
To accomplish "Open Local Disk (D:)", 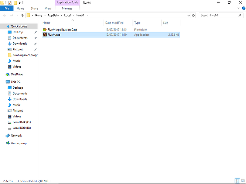I will tap(22, 128).
